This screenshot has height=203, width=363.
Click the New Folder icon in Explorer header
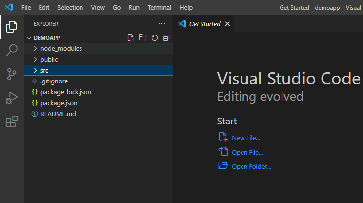pos(143,38)
